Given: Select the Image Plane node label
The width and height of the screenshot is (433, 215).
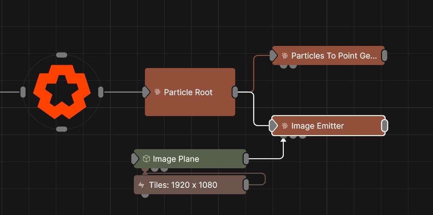Looking at the screenshot, I should click(x=176, y=159).
